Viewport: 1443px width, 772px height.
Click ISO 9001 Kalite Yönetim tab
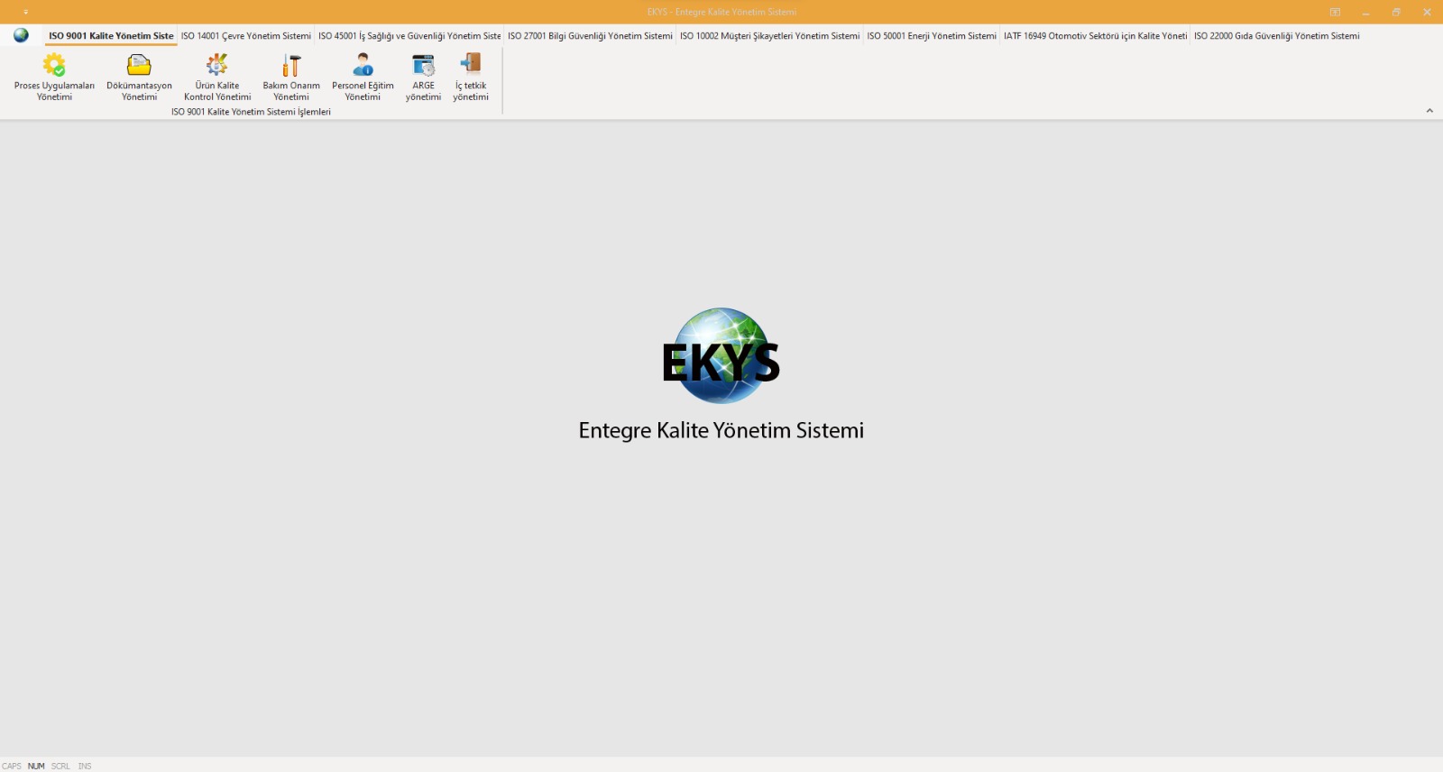tap(111, 36)
